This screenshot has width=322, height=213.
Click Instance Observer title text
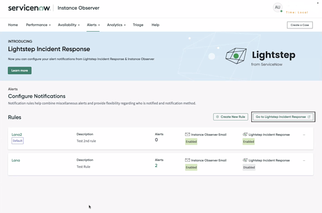[78, 8]
